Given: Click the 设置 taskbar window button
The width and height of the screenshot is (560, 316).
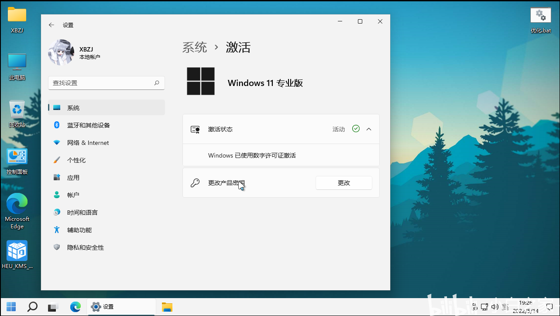Looking at the screenshot, I should (121, 307).
